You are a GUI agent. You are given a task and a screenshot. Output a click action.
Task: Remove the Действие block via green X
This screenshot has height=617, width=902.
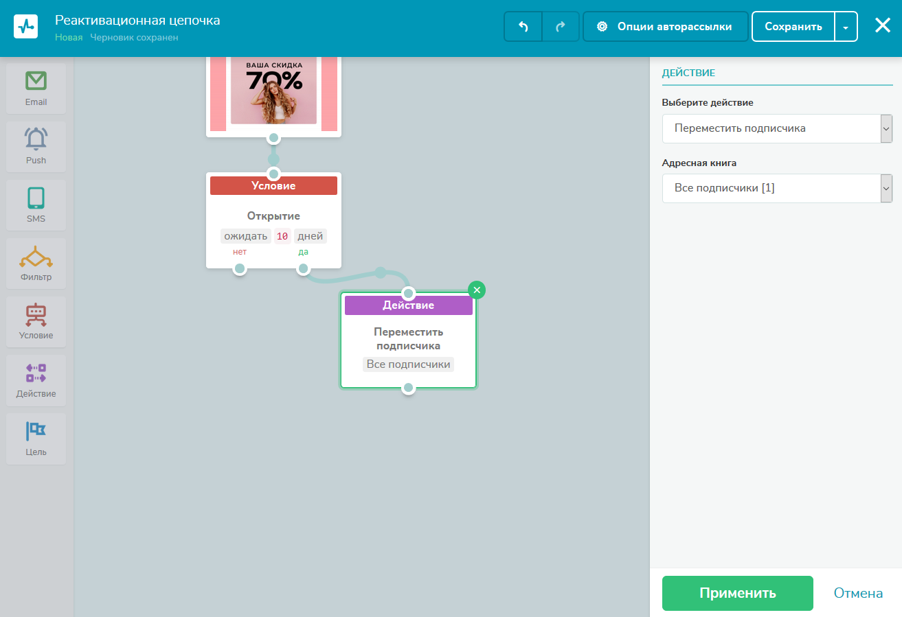tap(477, 290)
